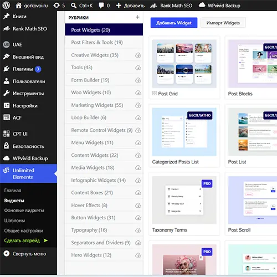
Task: Click the plus icon next to Рубрики
Action: pyautogui.click(x=137, y=17)
